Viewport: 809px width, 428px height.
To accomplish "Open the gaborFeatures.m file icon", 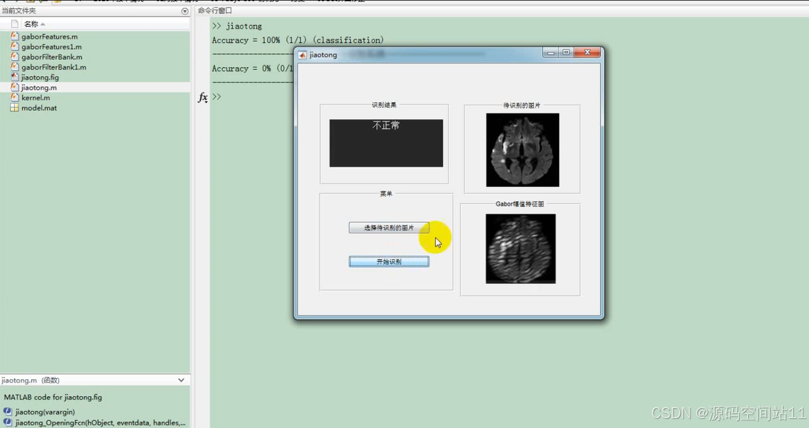I will [14, 36].
